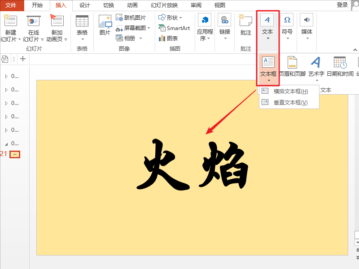
Task: Open the Online Slides (在线幻灯片) icon
Action: point(33,21)
